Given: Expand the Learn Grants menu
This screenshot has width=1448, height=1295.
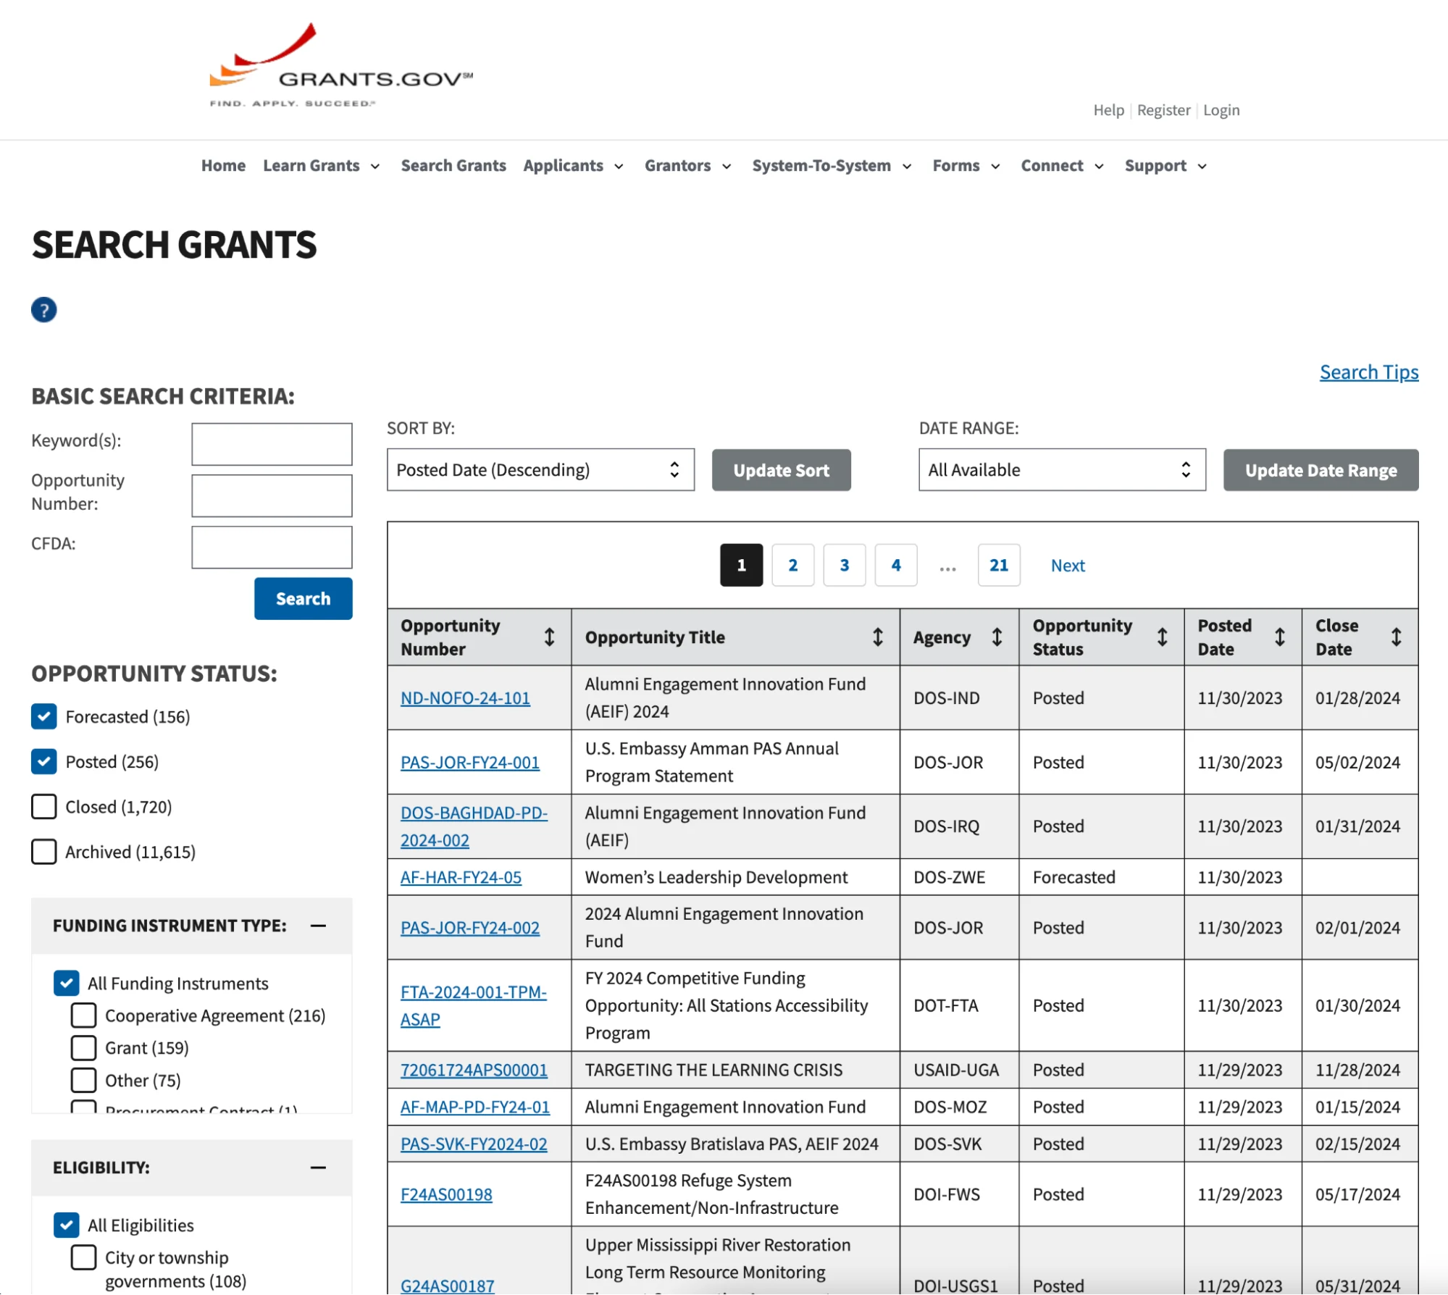Looking at the screenshot, I should pyautogui.click(x=321, y=166).
